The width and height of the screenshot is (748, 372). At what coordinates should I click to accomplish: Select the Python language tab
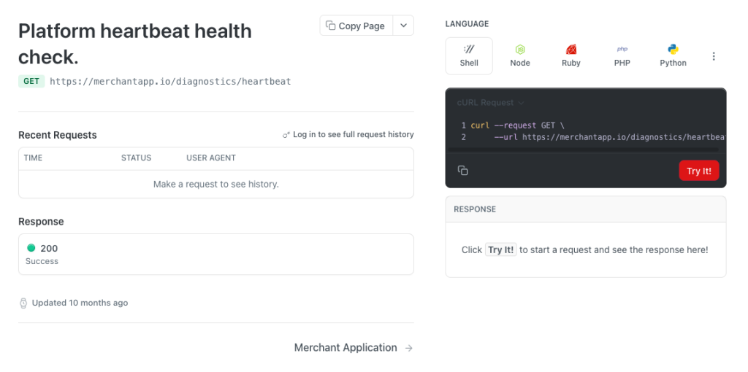[x=673, y=56]
